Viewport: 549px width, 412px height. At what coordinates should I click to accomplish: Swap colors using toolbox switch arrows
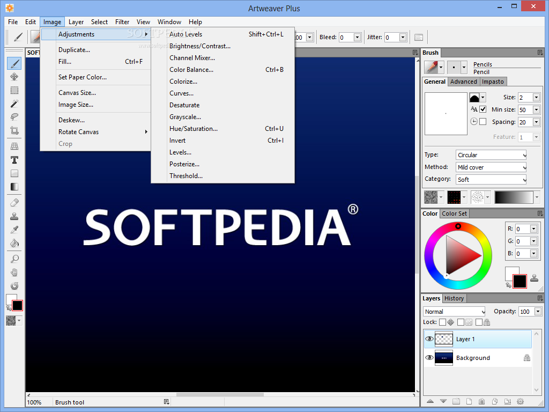[9, 308]
